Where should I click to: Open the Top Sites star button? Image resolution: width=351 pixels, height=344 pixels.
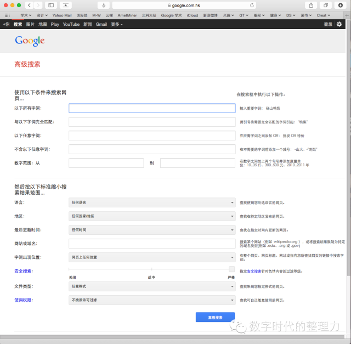(x=66, y=5)
